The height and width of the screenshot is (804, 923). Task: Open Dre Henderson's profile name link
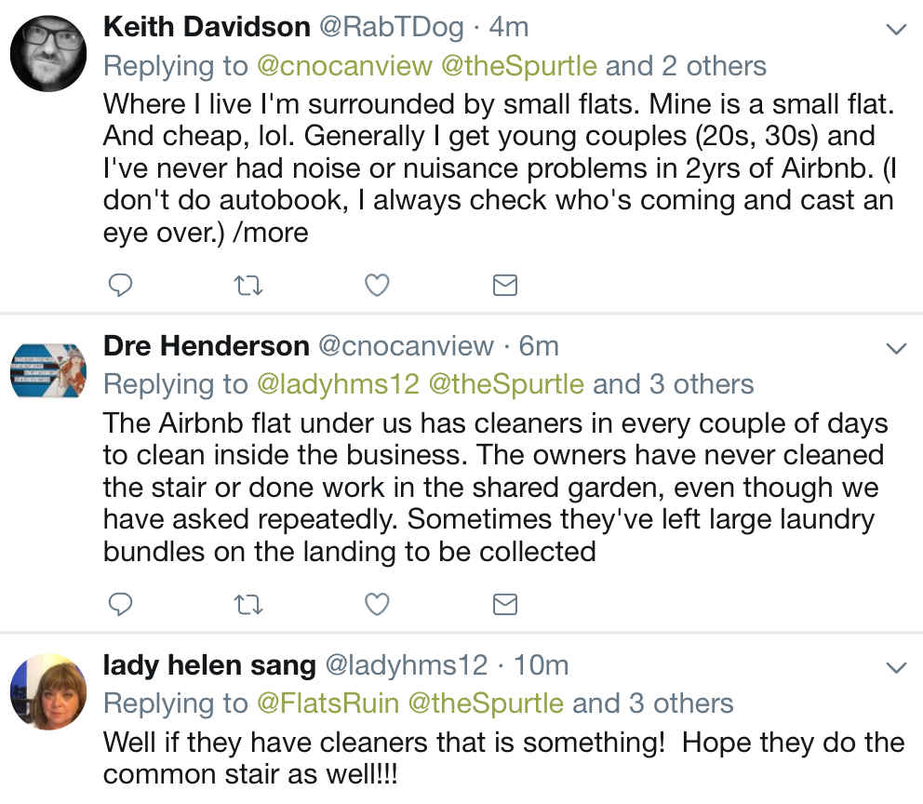(x=206, y=346)
